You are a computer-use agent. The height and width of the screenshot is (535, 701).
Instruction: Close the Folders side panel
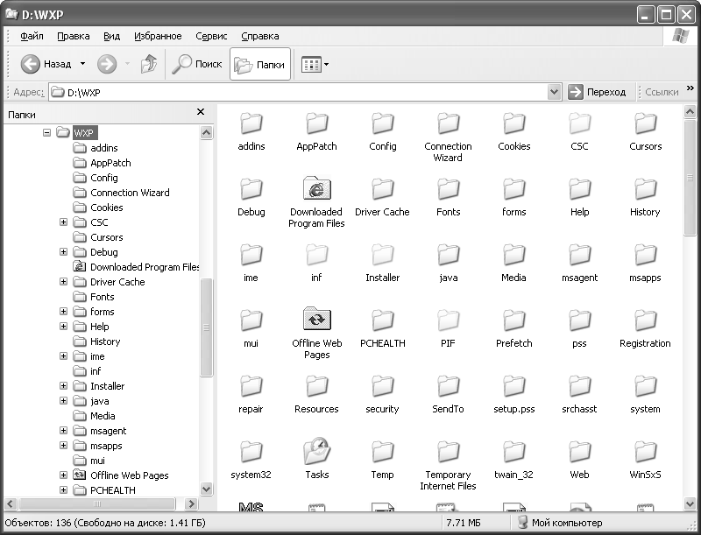point(201,112)
